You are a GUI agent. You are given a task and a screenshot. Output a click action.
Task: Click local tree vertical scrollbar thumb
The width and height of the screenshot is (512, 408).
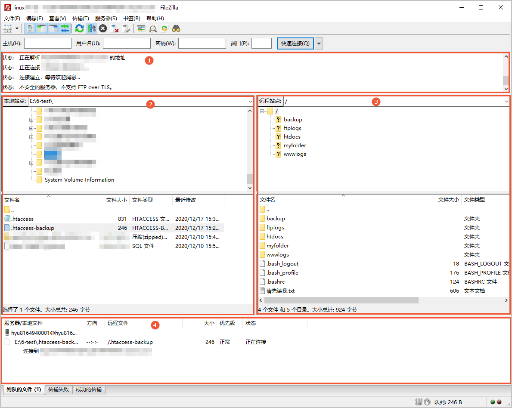point(250,179)
